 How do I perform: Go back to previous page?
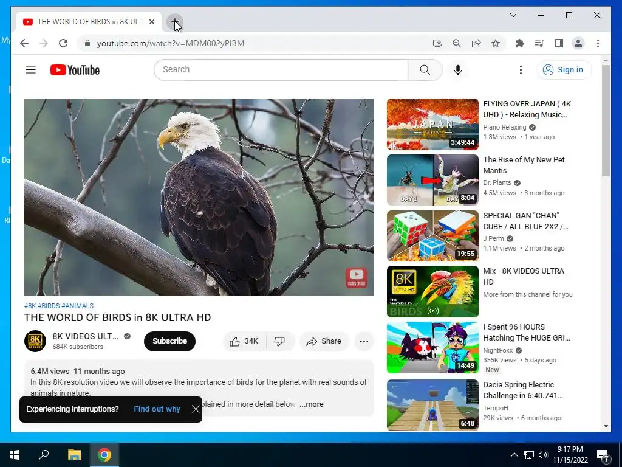[24, 43]
